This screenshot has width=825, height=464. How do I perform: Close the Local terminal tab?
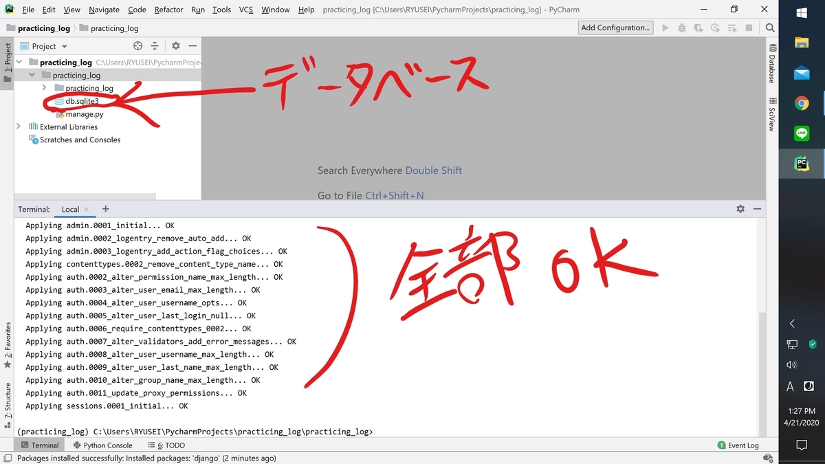[x=86, y=210]
